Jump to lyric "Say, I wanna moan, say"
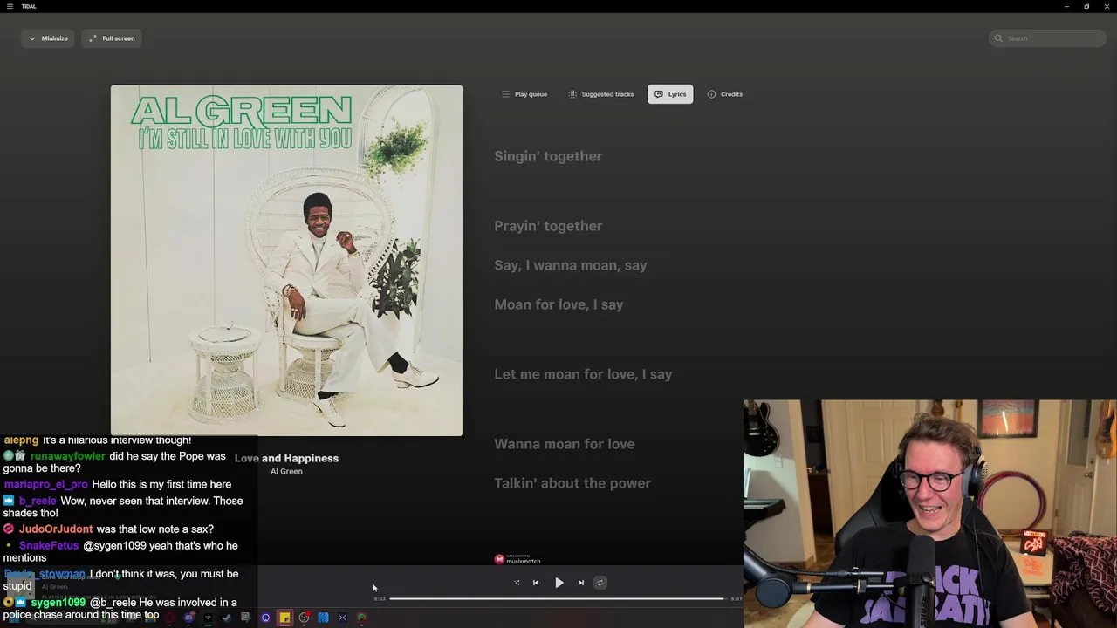Screen dimensions: 1117x628 click(x=571, y=265)
